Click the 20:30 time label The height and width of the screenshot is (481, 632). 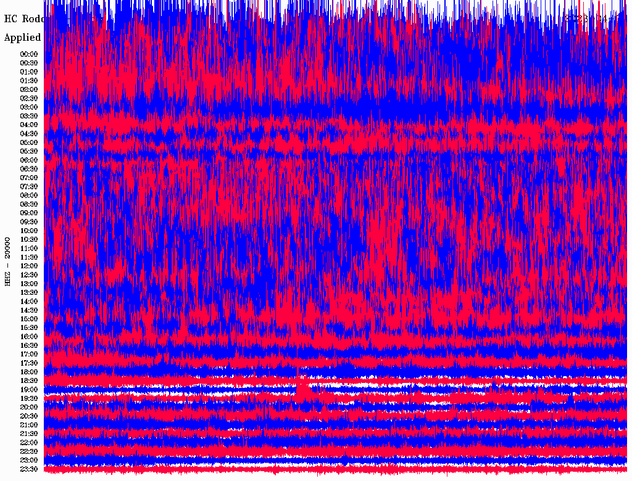pyautogui.click(x=29, y=416)
